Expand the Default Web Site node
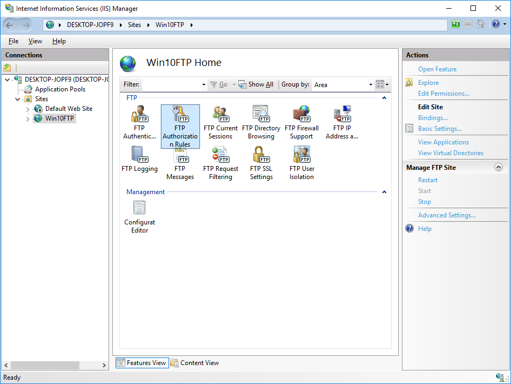The width and height of the screenshot is (511, 384). pyautogui.click(x=28, y=109)
